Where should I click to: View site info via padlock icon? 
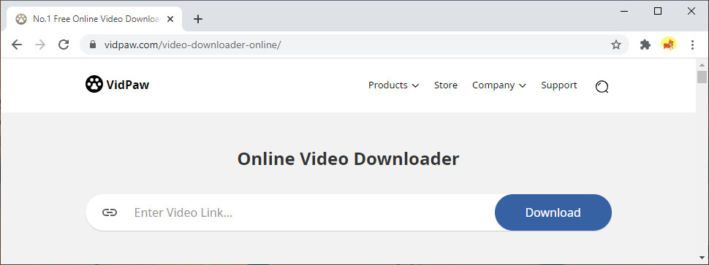(x=93, y=45)
